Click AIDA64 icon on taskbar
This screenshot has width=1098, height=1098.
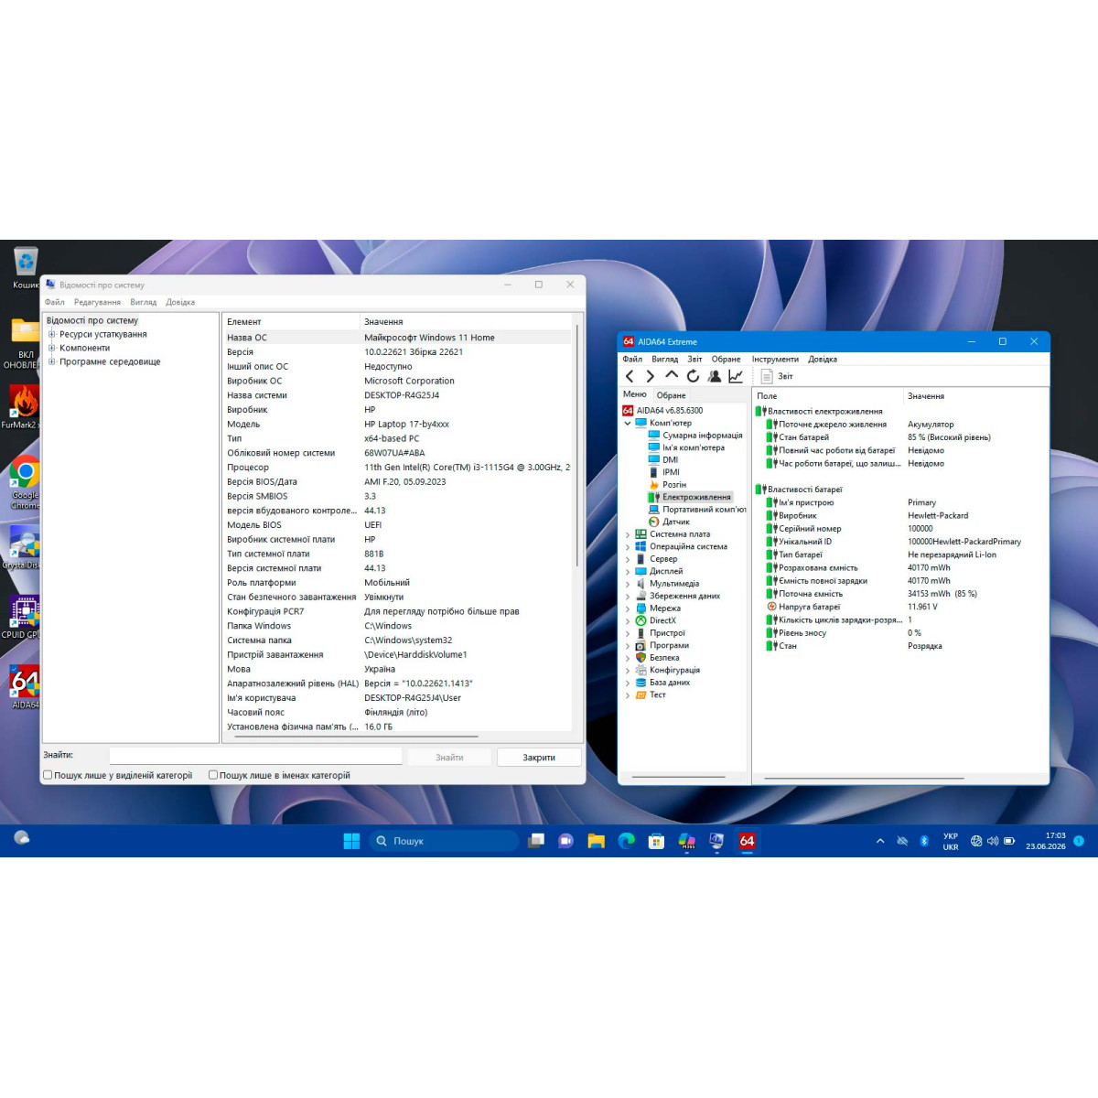(x=747, y=841)
